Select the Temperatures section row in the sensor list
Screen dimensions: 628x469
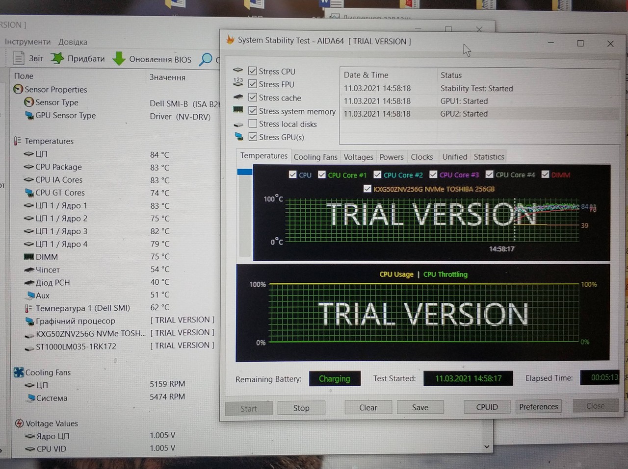(49, 141)
